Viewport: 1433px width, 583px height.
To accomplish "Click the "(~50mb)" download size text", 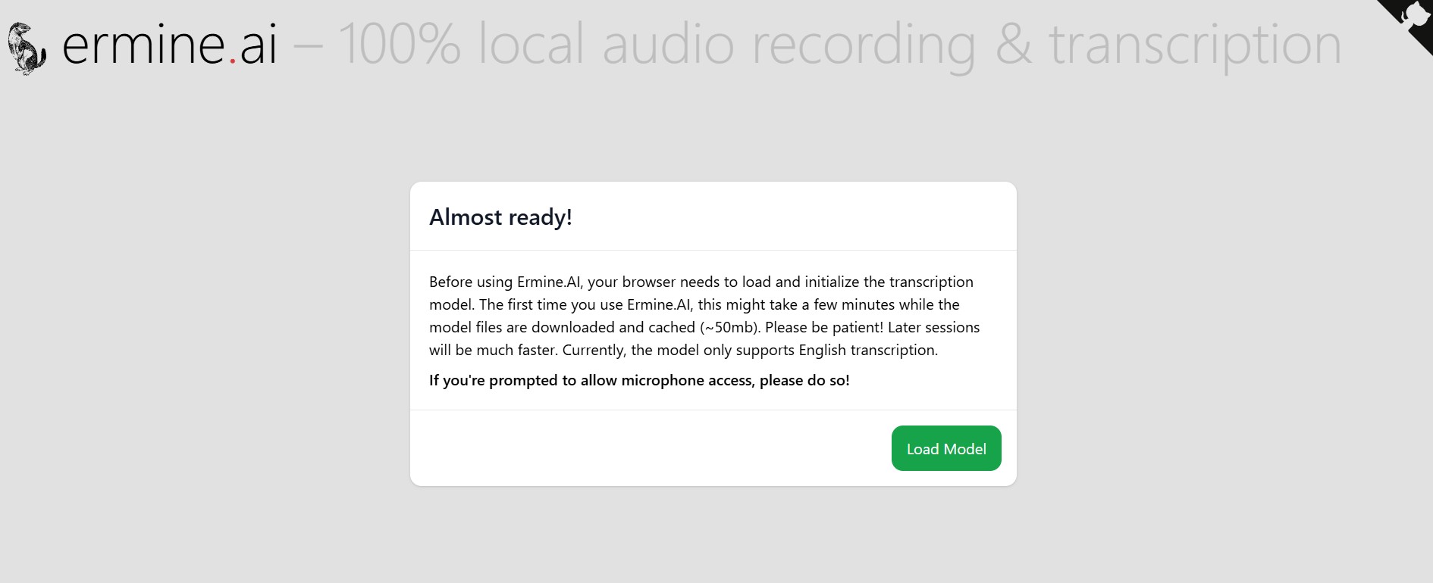I will click(x=730, y=327).
